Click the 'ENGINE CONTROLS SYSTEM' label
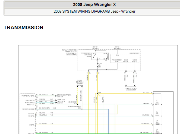 (80, 82)
